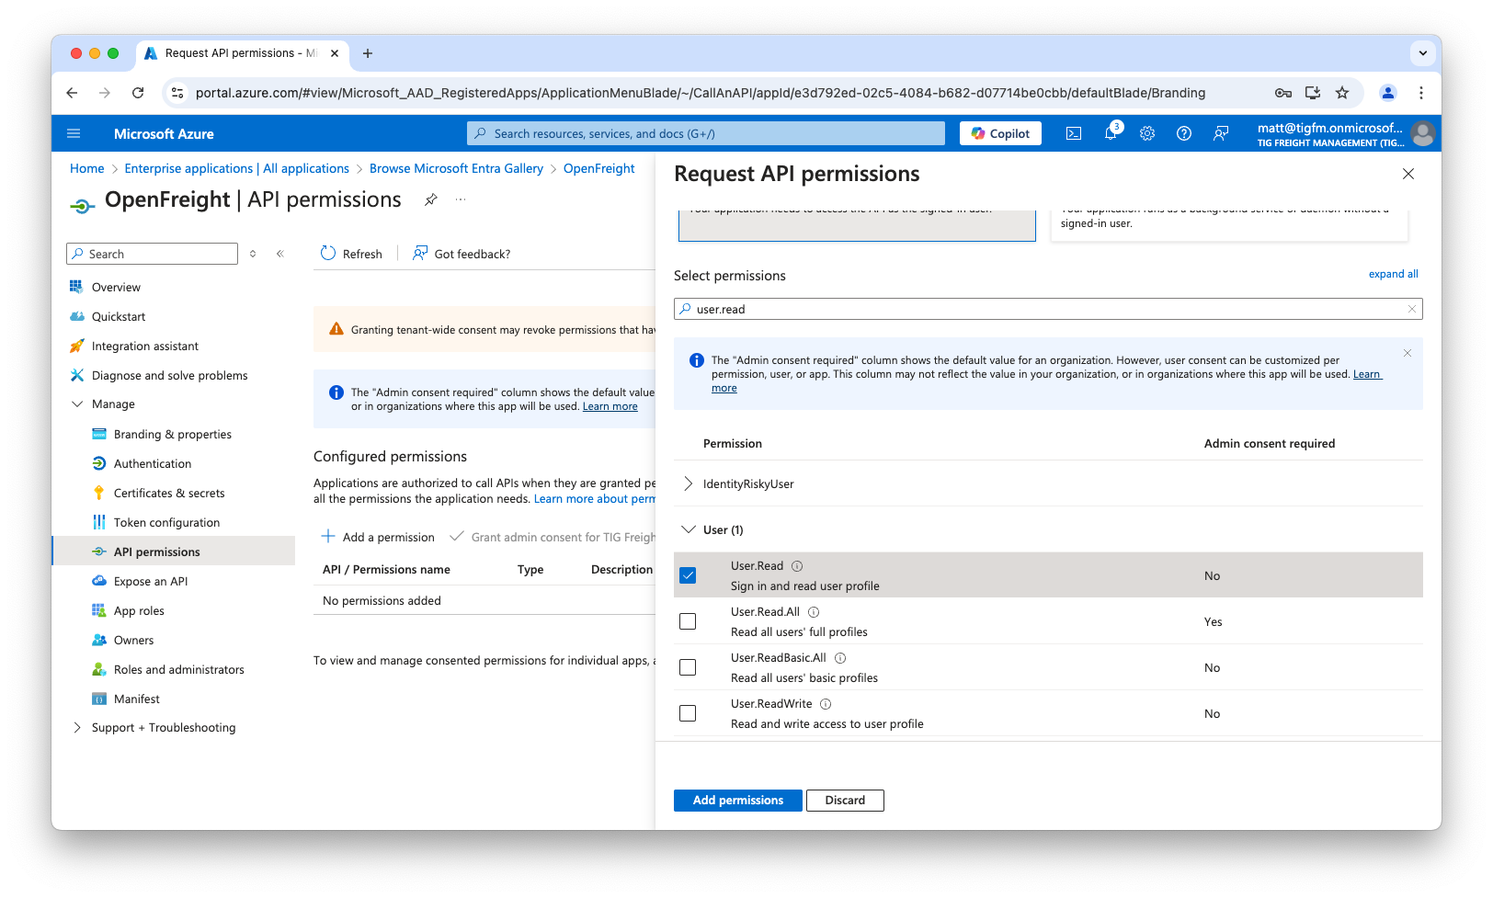
Task: Open Expose an API menu item
Action: [x=151, y=582]
